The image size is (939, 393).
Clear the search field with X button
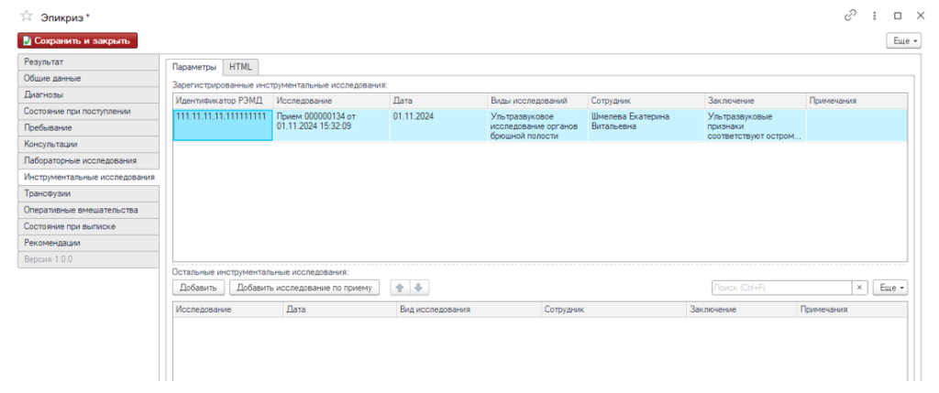click(x=859, y=288)
